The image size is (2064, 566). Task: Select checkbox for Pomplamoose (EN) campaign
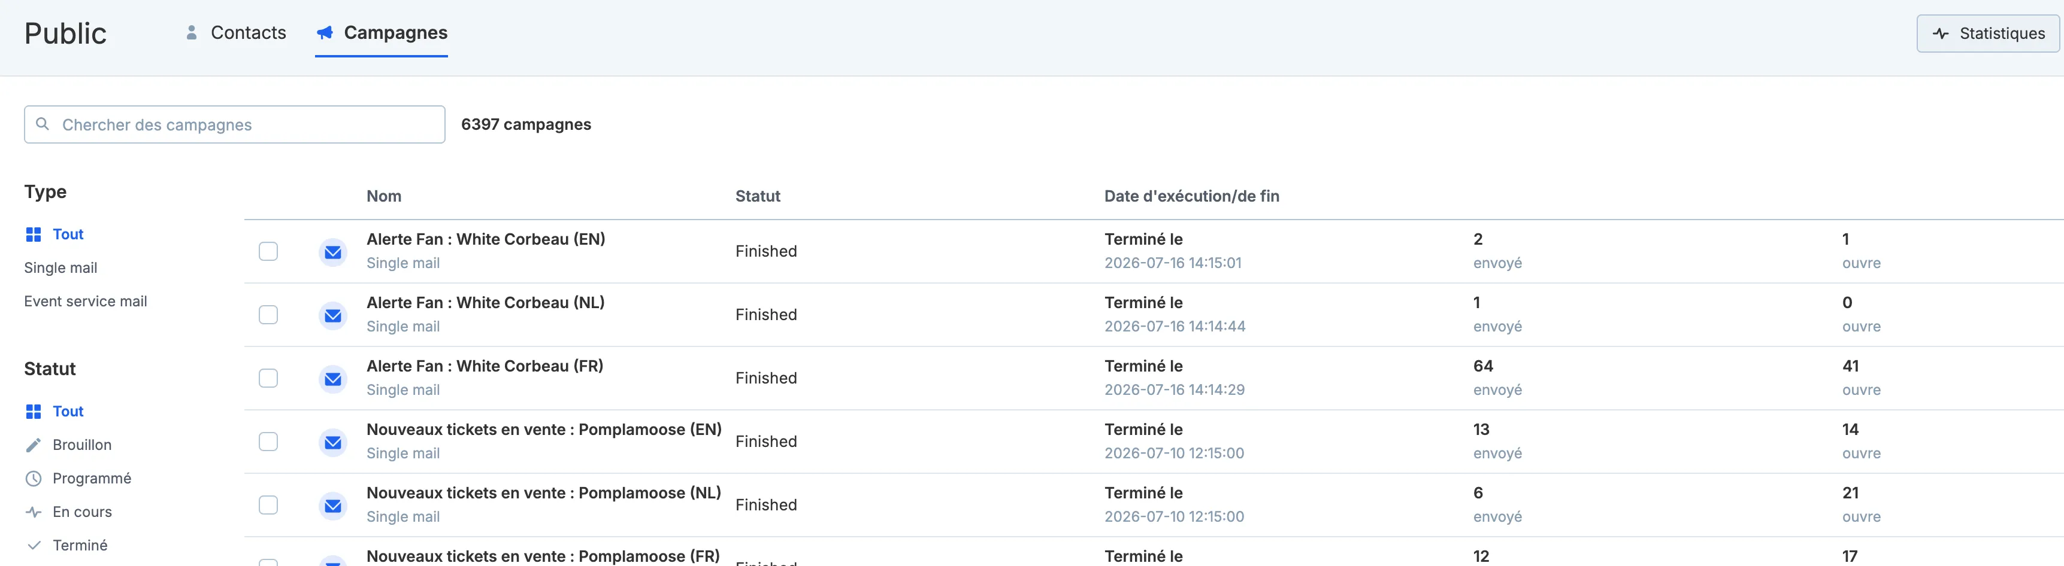(268, 441)
